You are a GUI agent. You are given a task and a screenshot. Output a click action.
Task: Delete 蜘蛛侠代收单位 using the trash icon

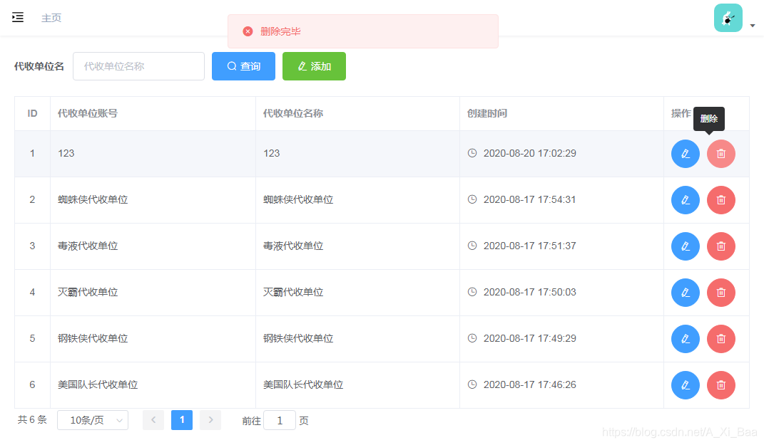(x=720, y=199)
